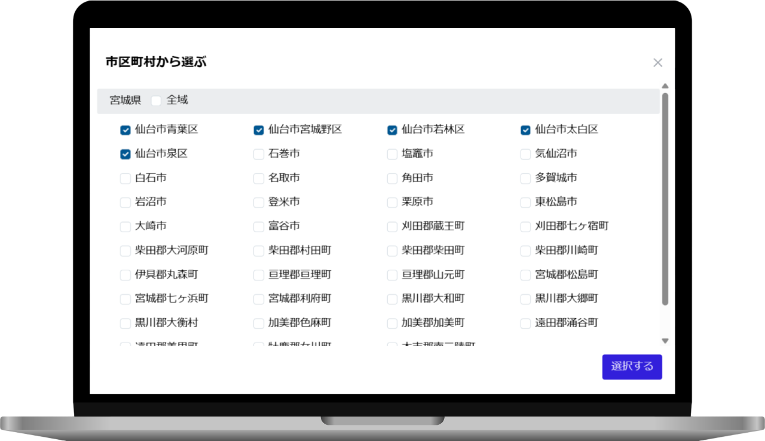765x441 pixels.
Task: Select the 柴田郡大河原町 checkbox
Action: pyautogui.click(x=126, y=251)
